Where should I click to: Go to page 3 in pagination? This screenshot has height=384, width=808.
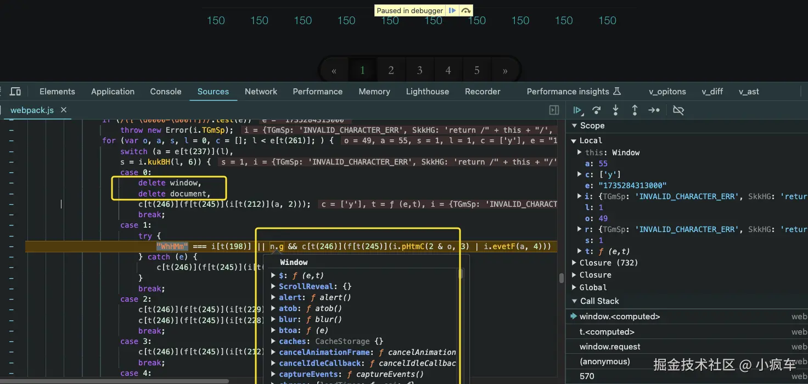click(x=419, y=70)
